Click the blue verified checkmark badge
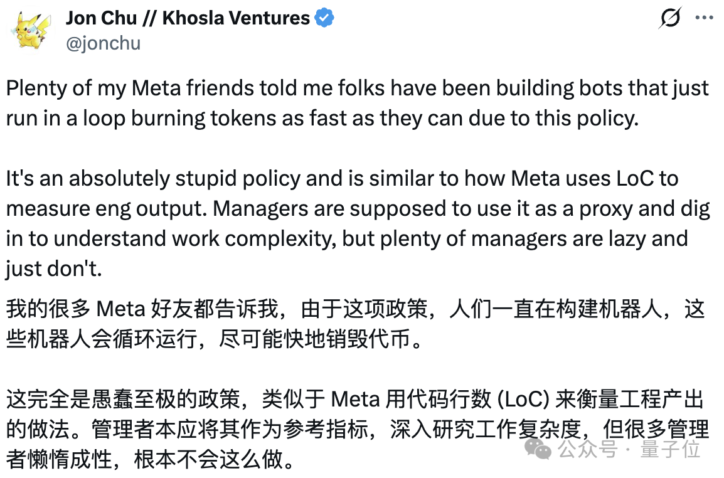The width and height of the screenshot is (724, 478). [324, 19]
